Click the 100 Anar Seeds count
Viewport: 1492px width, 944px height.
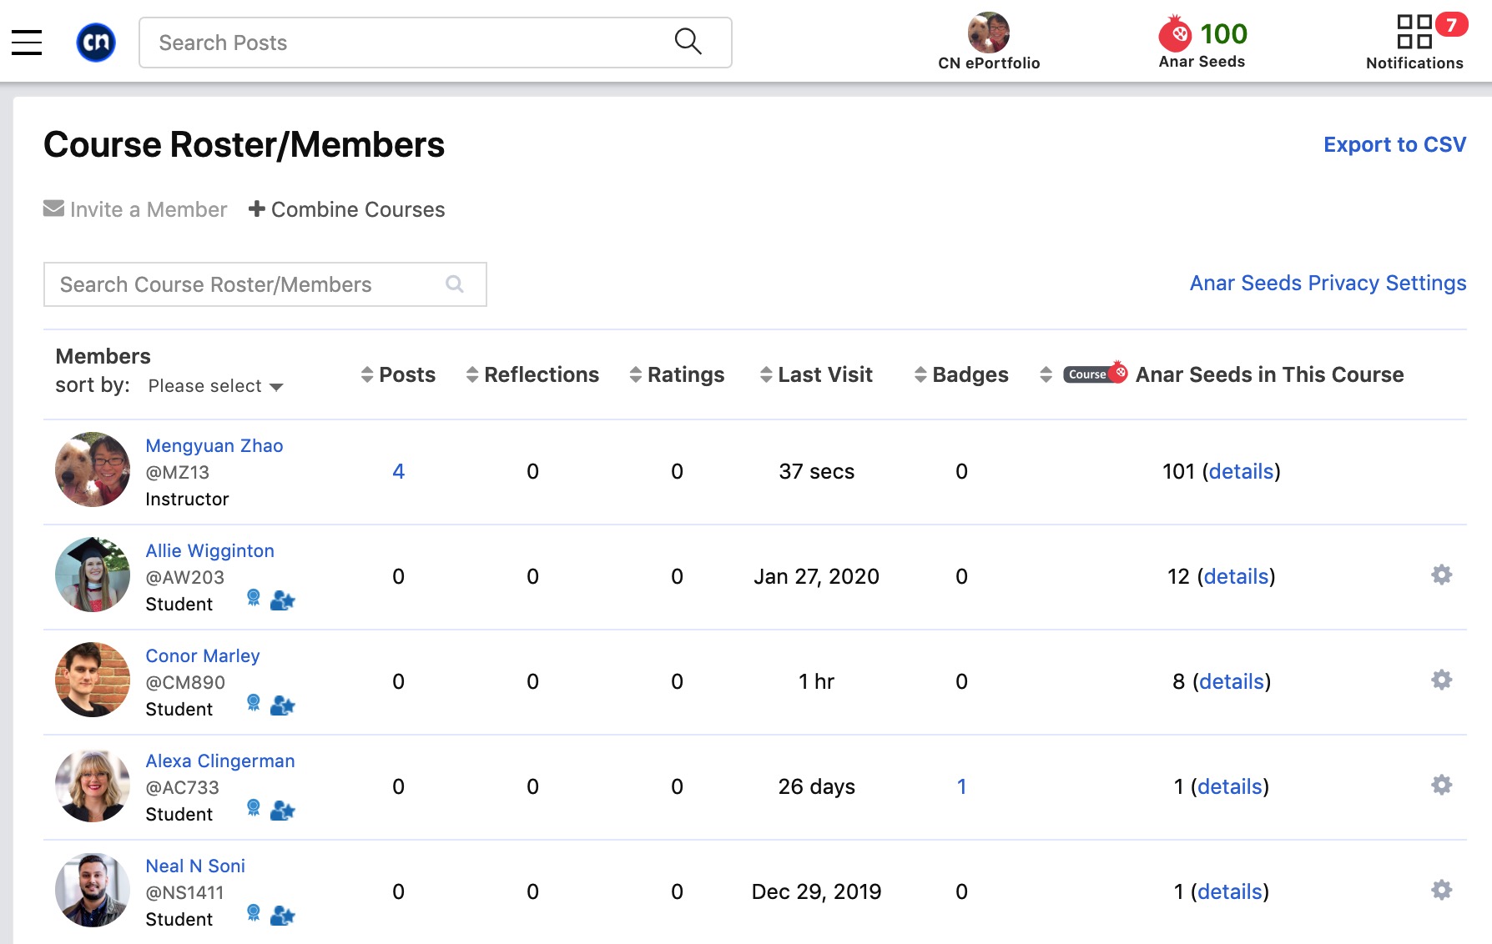pos(1223,33)
